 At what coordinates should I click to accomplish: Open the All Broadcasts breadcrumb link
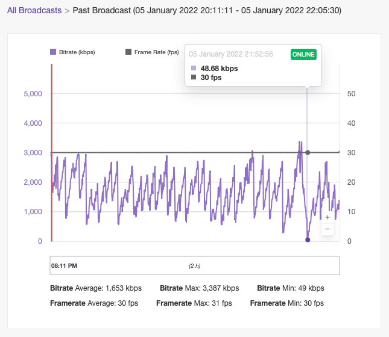[34, 11]
